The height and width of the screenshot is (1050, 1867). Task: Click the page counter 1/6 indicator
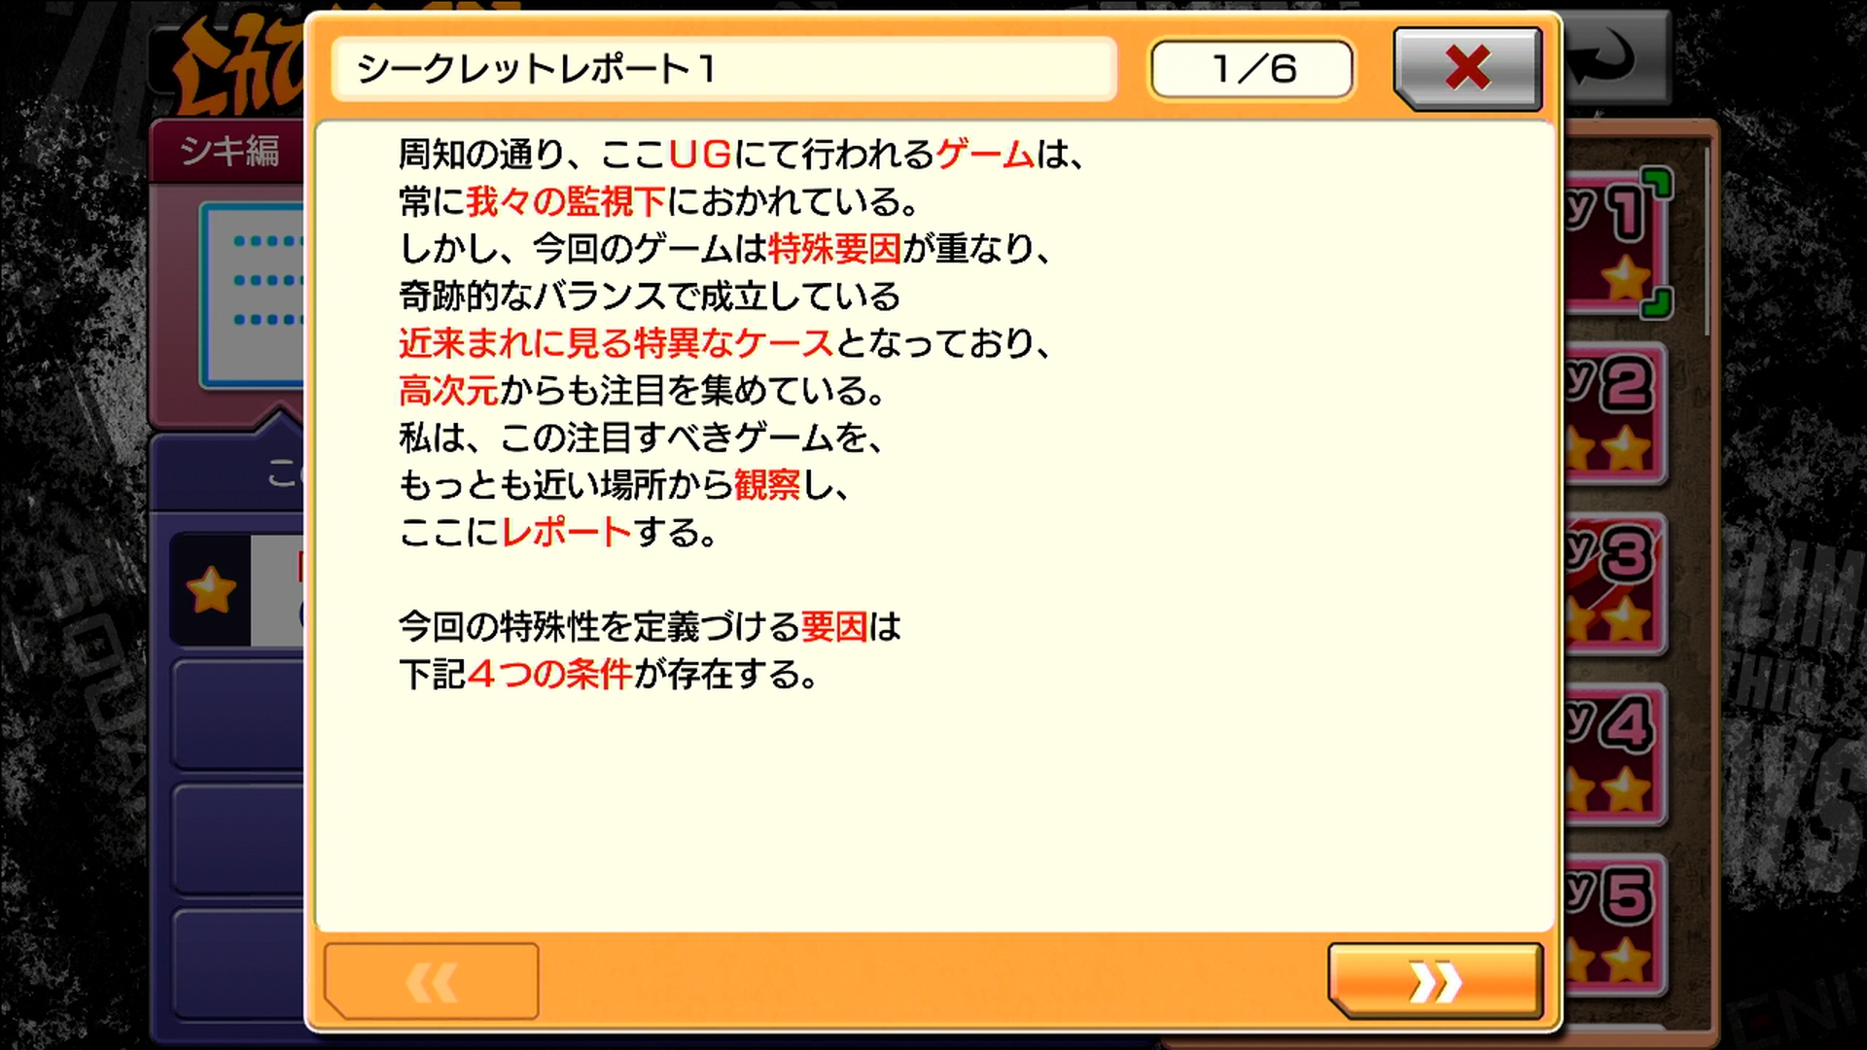1252,69
